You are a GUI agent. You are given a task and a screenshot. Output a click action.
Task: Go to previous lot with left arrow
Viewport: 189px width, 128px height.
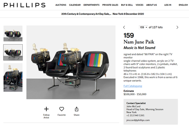(124, 27)
